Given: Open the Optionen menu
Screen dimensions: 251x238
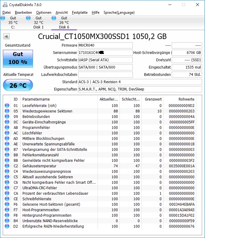Looking at the screenshot, I should pos(44,12).
